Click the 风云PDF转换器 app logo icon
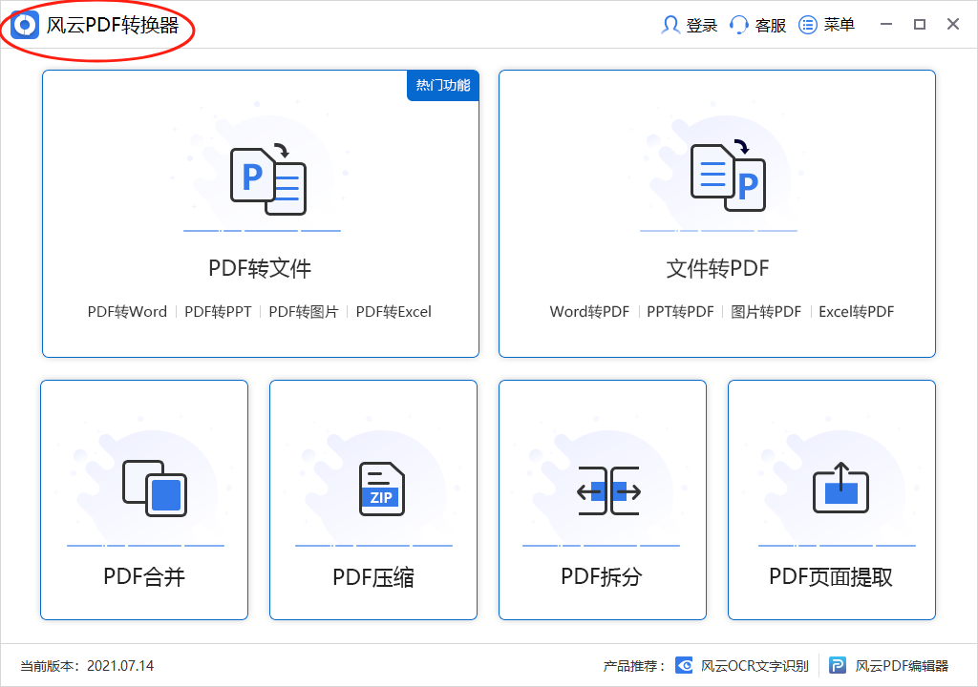This screenshot has width=978, height=687. (25, 26)
